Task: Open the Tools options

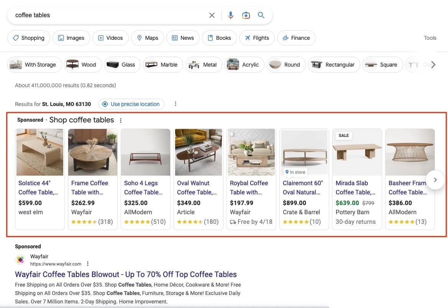Action: [x=430, y=38]
